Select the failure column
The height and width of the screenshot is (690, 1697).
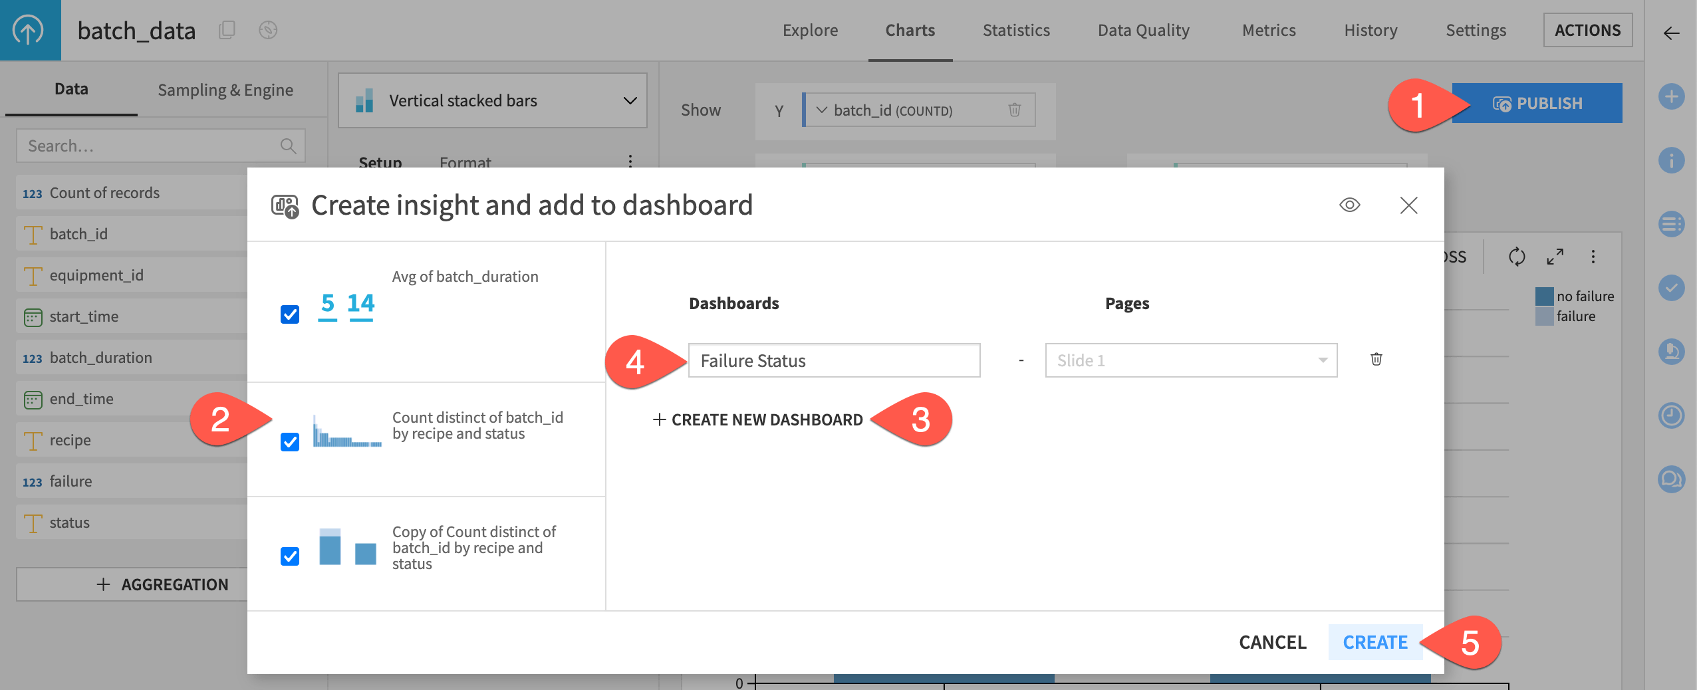132,481
